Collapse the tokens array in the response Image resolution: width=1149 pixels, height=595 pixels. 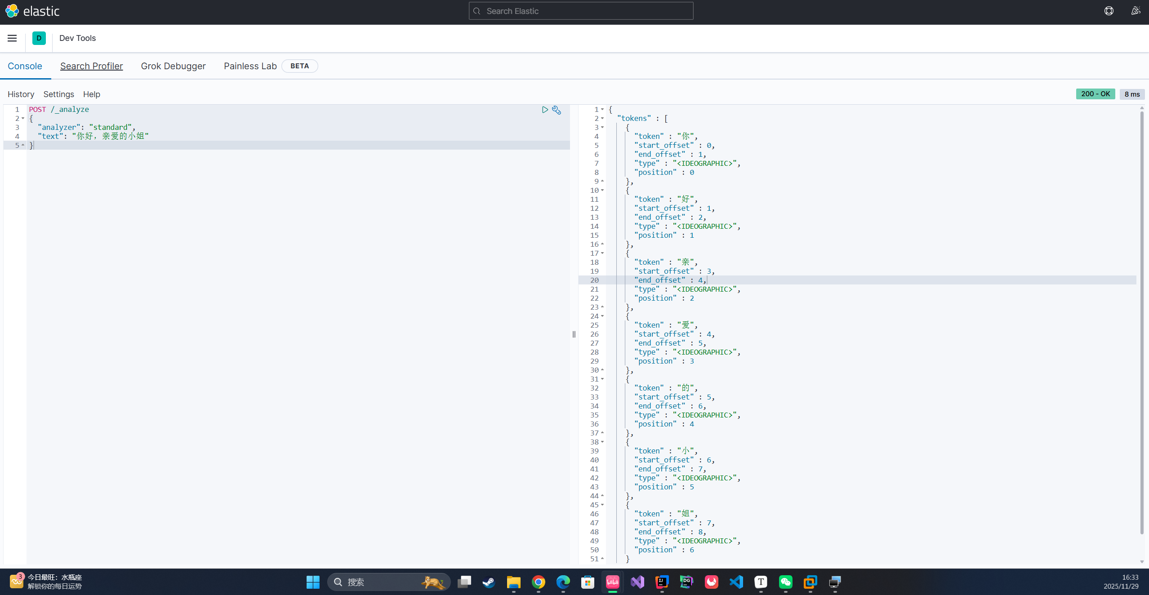tap(602, 118)
